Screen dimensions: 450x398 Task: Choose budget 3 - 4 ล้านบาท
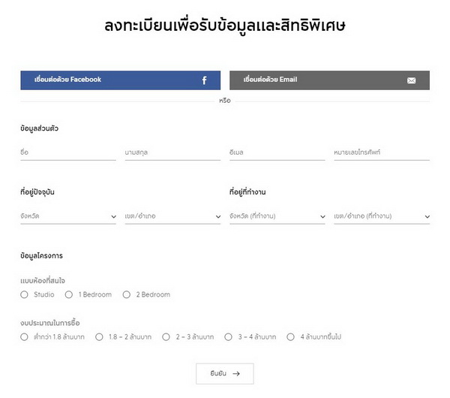click(x=229, y=337)
